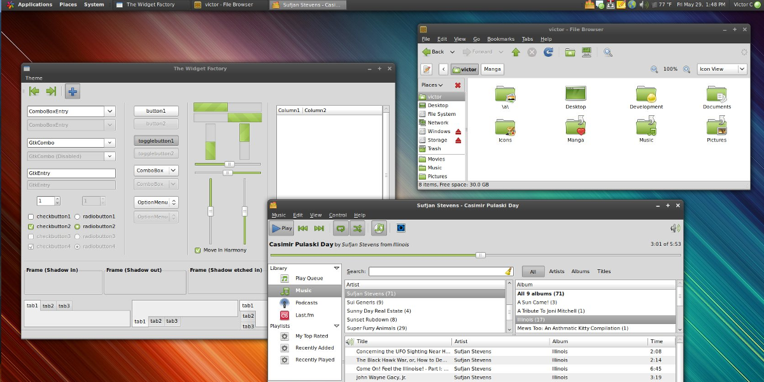Click the song position slider handle
This screenshot has height=382, width=764.
(x=481, y=255)
